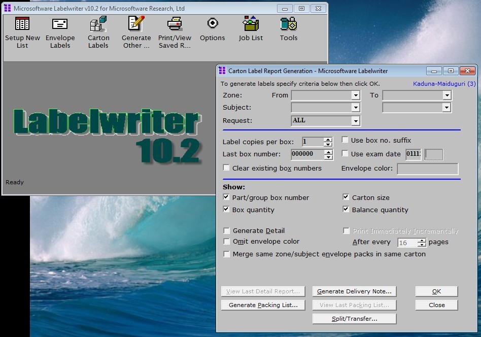Screen dimensions: 481x337
Task: Click the Split/Transfer button
Action: [354, 319]
